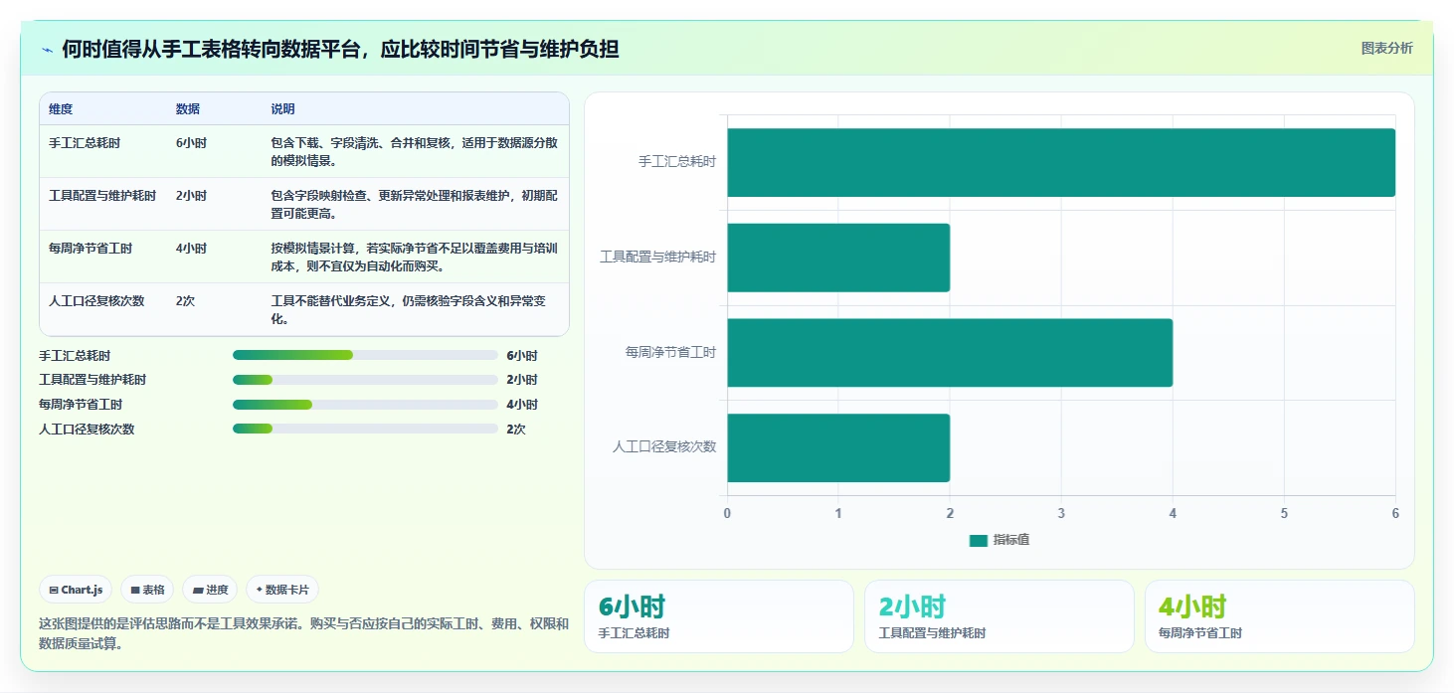The height and width of the screenshot is (693, 1454).
Task: Open the 2小时 工具配置与维护耗时 summary card
Action: pos(1000,616)
